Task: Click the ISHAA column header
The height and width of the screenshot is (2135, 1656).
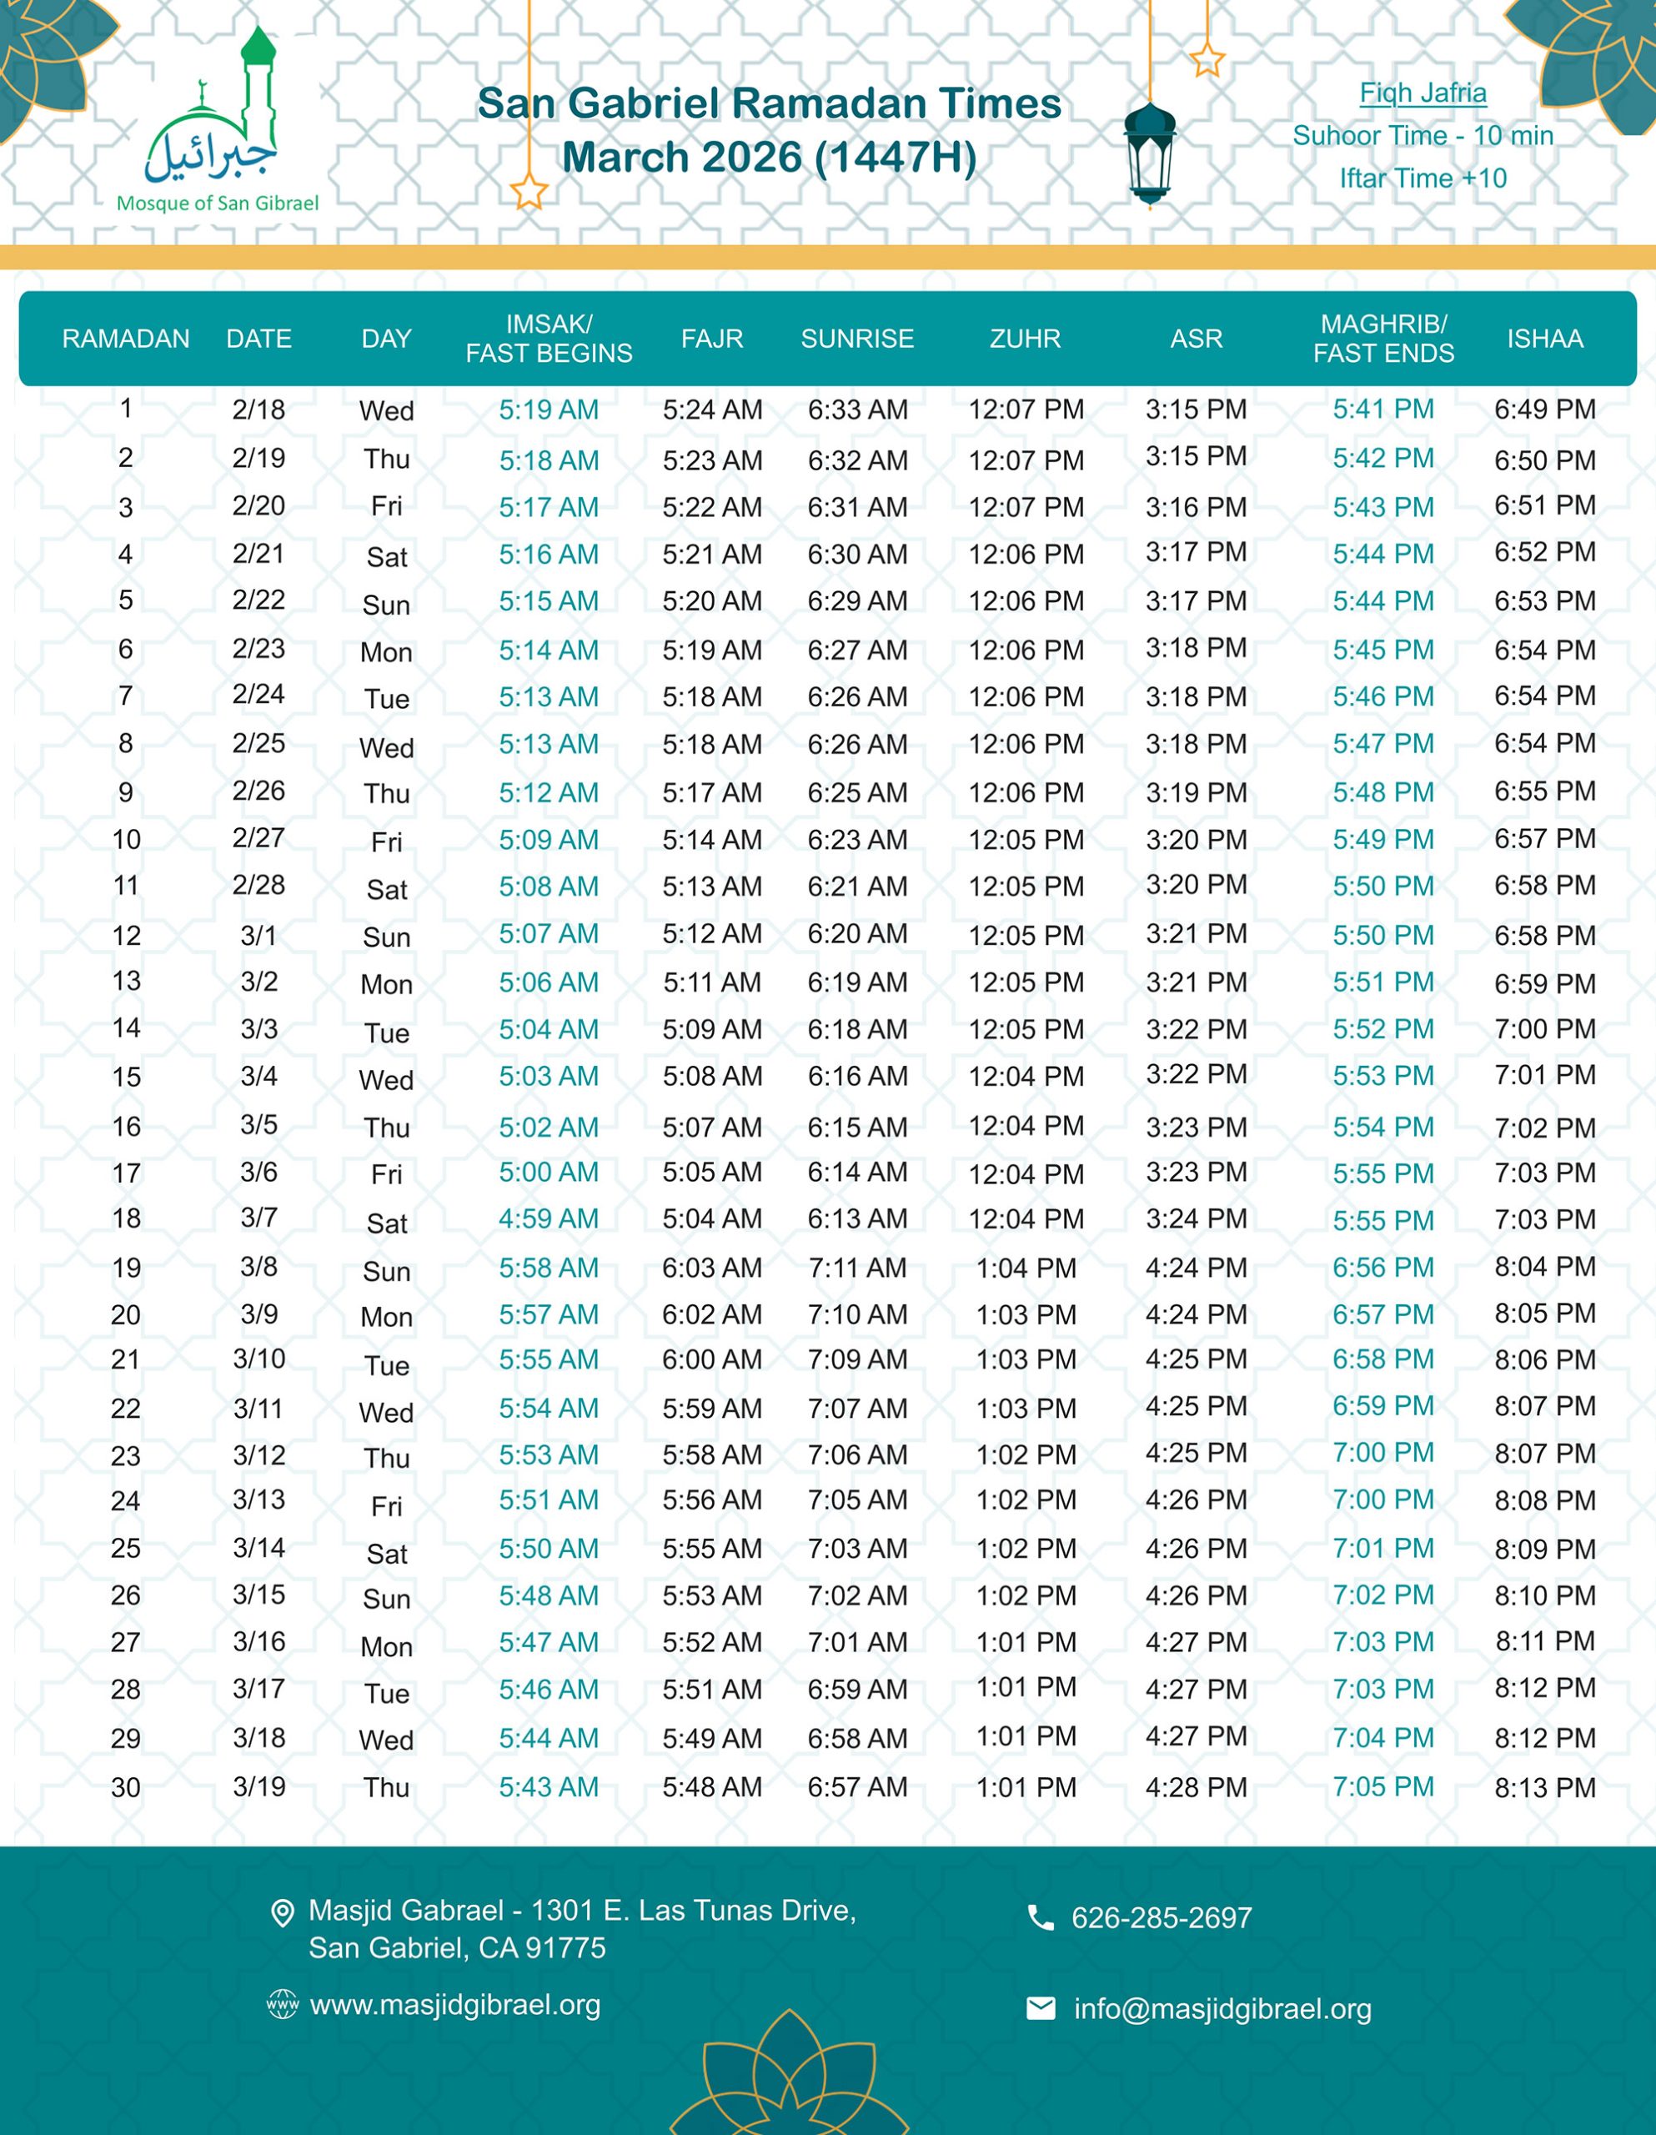Action: 1544,339
